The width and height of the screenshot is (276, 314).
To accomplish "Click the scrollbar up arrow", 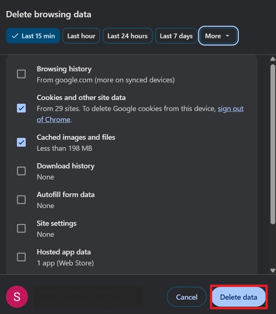I will pyautogui.click(x=273, y=58).
